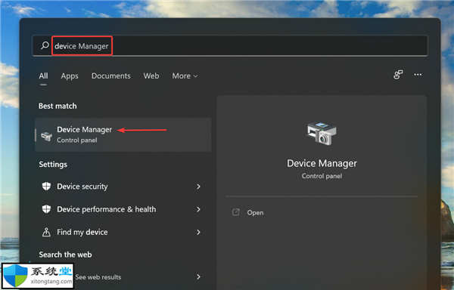
Task: Expand the Device security chevron
Action: 198,187
